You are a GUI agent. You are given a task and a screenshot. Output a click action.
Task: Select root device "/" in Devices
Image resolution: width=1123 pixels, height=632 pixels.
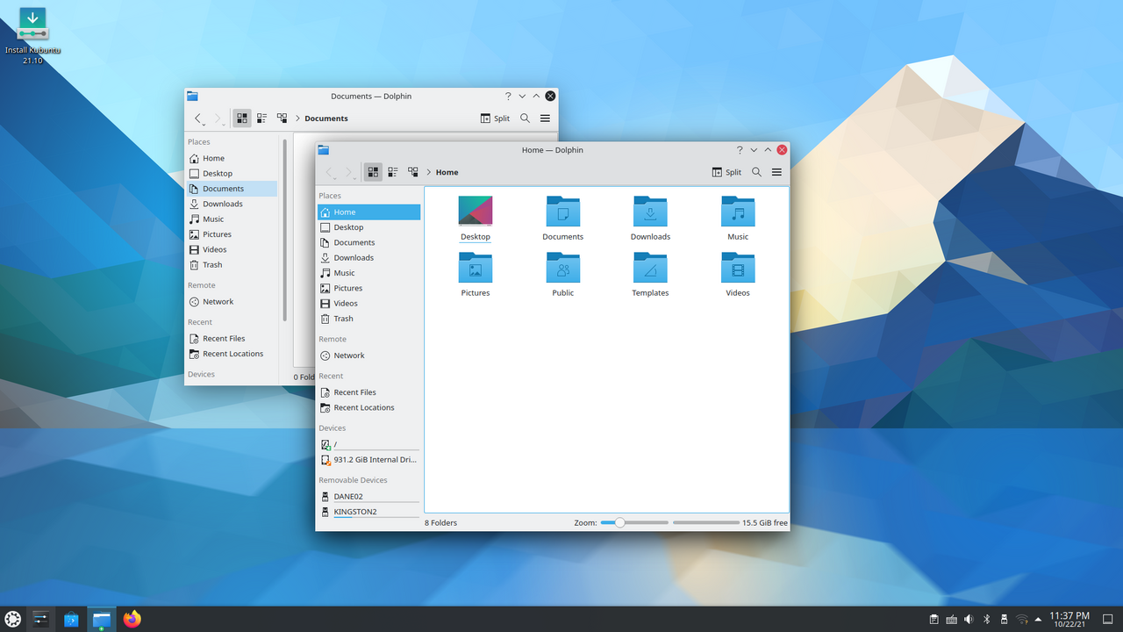pyautogui.click(x=369, y=445)
